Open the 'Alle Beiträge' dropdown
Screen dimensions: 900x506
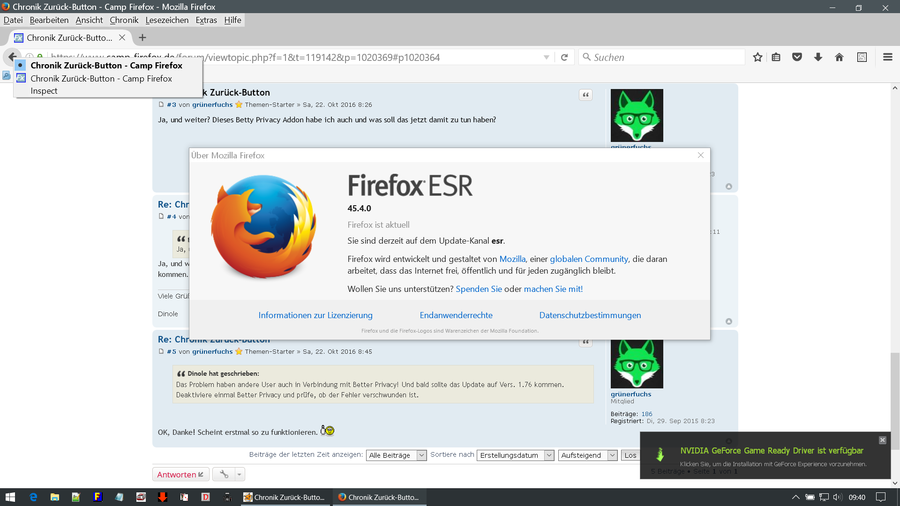click(396, 455)
